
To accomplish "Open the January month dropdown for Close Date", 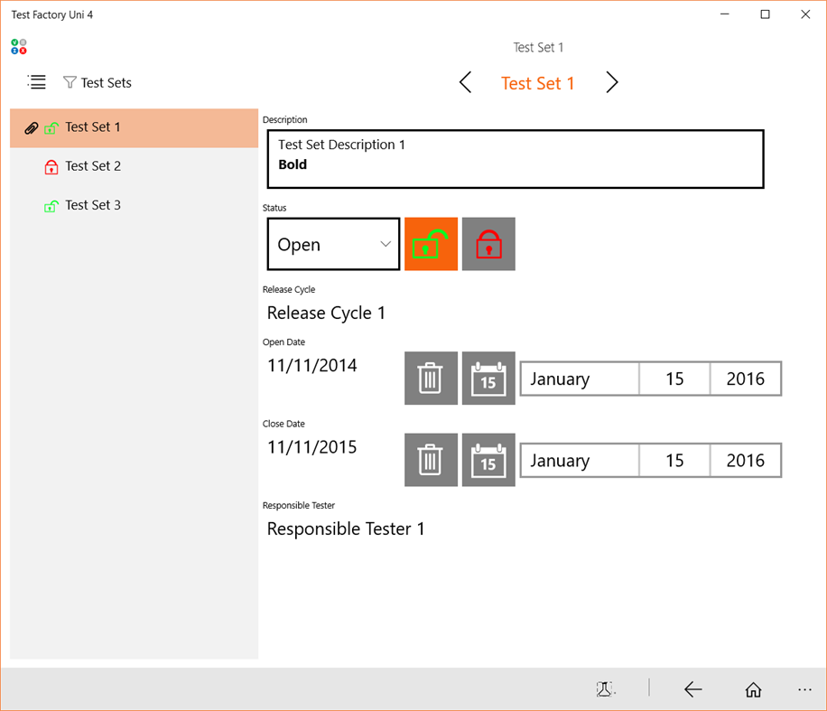I will [x=579, y=460].
